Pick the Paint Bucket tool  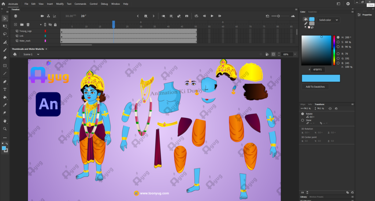click(x=5, y=97)
